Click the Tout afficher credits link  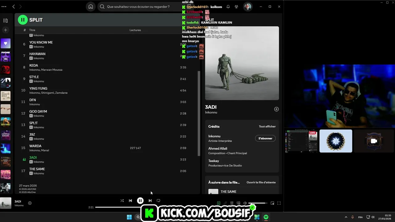267,126
